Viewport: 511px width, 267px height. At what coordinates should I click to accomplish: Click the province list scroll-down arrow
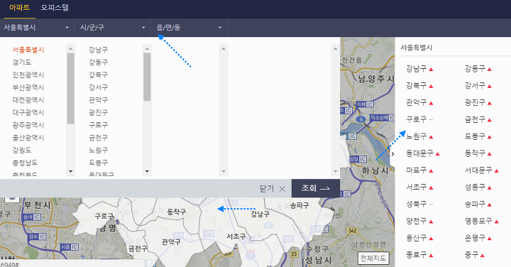pos(71,171)
